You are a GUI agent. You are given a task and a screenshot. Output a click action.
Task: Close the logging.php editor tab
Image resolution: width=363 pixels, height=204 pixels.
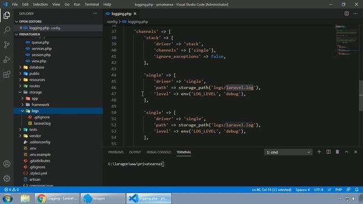135,14
